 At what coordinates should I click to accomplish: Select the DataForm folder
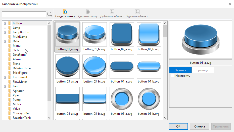pyautogui.click(x=19, y=55)
